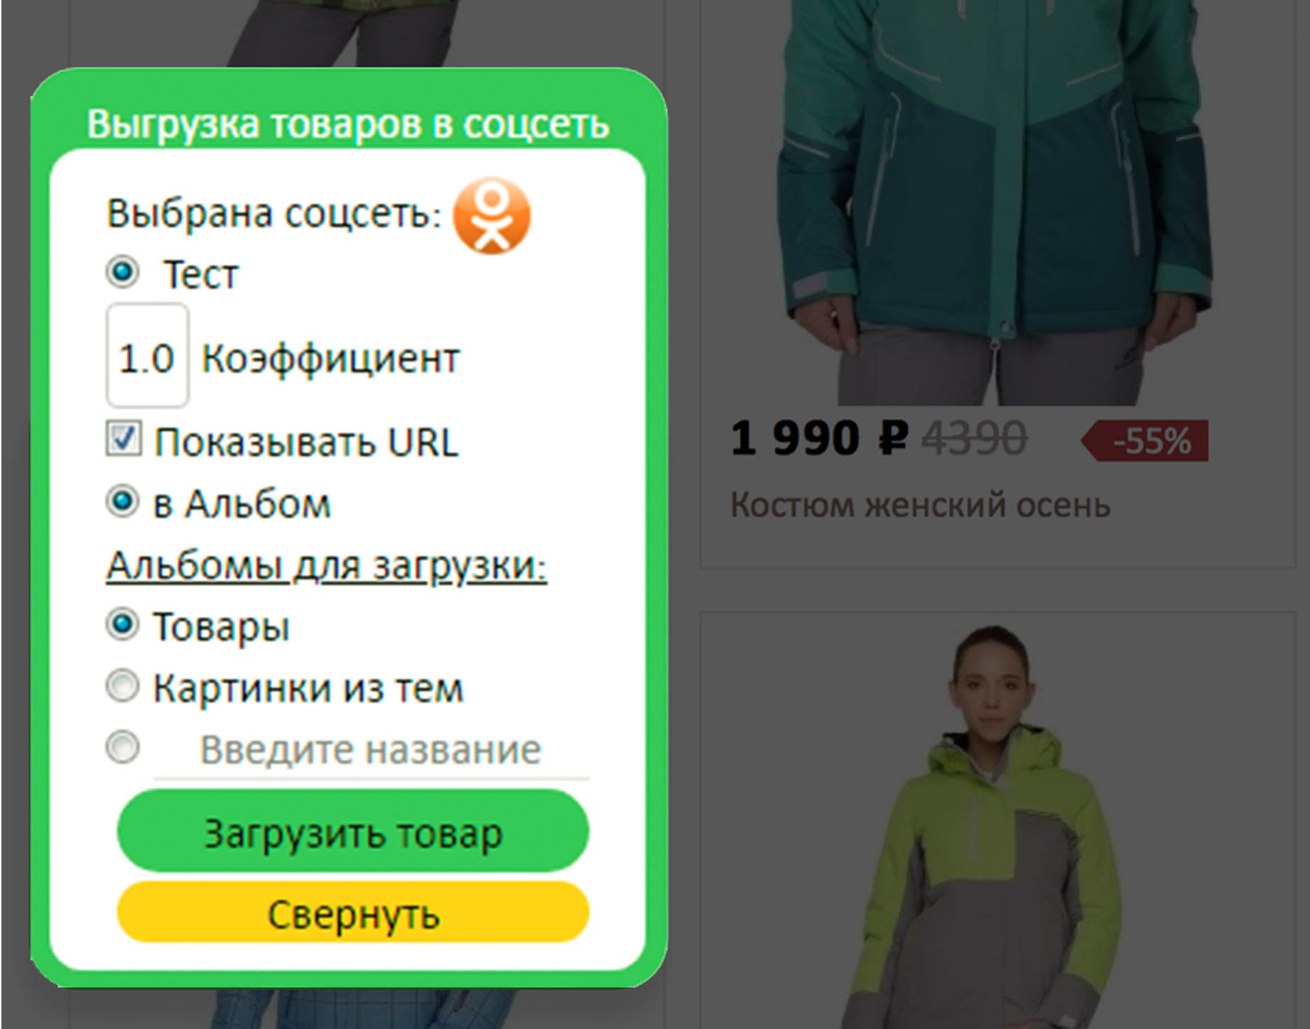Choose the Картинки из тем album
The height and width of the screenshot is (1029, 1310).
point(122,686)
